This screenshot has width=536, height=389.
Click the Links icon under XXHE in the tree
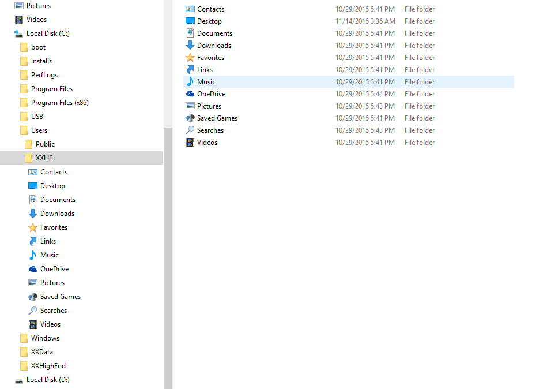(33, 241)
